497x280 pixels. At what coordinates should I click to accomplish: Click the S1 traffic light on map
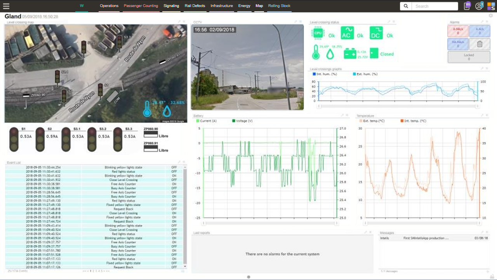click(100, 90)
